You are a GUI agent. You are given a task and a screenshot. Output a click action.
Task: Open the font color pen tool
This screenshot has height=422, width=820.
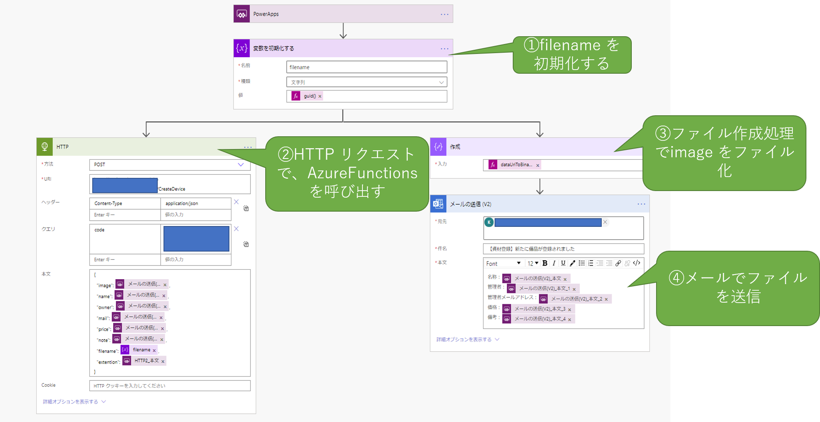tap(572, 263)
